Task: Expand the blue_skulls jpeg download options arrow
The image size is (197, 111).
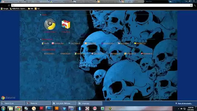Action: [76, 103]
